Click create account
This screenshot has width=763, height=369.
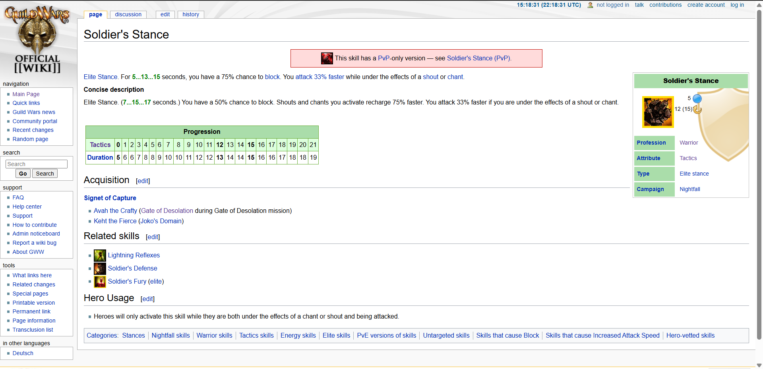pos(706,5)
